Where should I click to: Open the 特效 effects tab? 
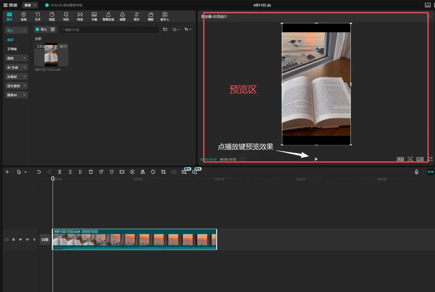(66, 17)
